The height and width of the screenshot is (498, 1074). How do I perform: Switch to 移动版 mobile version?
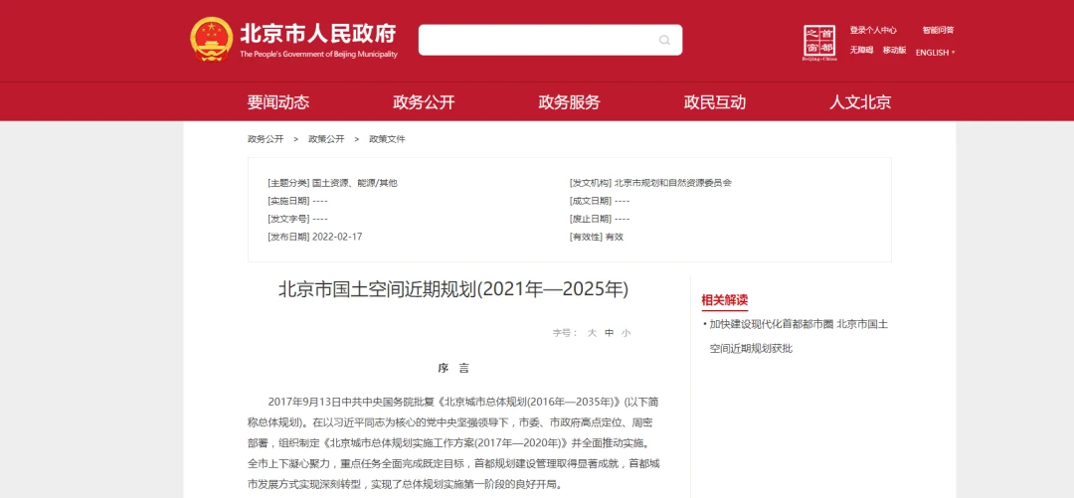(x=894, y=51)
